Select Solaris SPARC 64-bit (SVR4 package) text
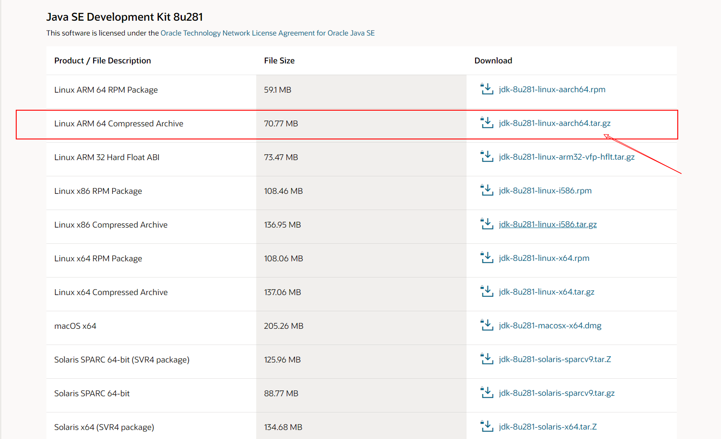The width and height of the screenshot is (721, 439). pyautogui.click(x=122, y=360)
